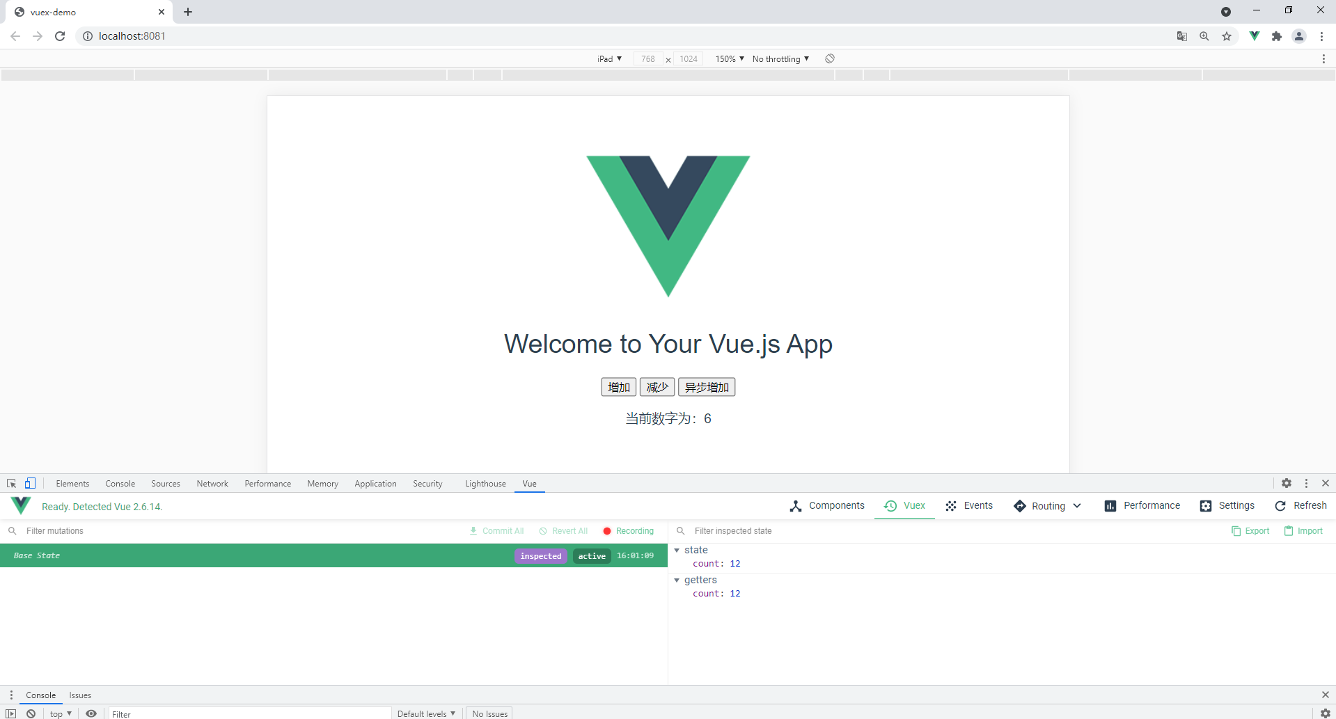1336x719 pixels.
Task: Reload the localhost page
Action: 60,36
